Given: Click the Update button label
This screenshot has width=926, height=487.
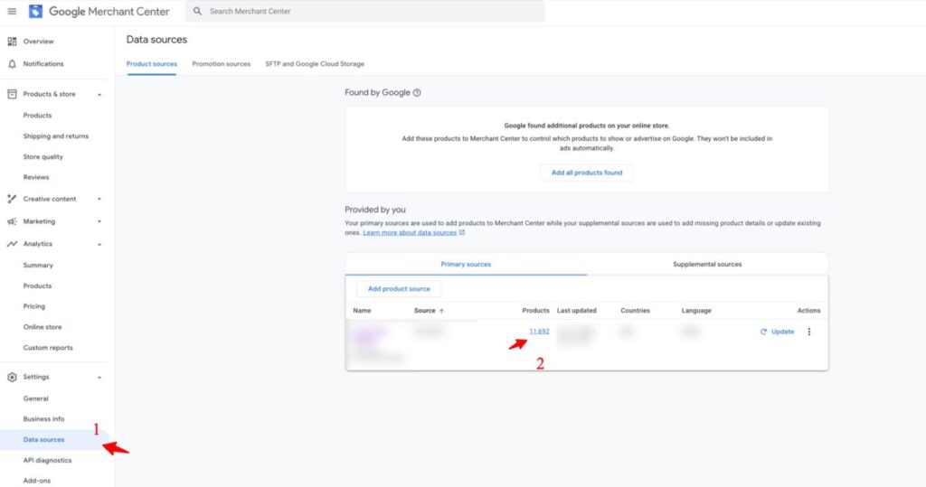Looking at the screenshot, I should 782,332.
